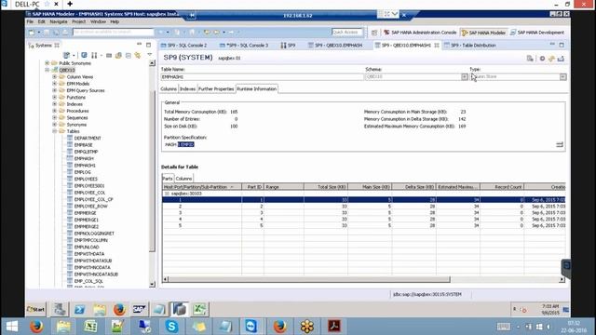
Task: Switch to SAP HANA Development perspective
Action: [x=537, y=33]
